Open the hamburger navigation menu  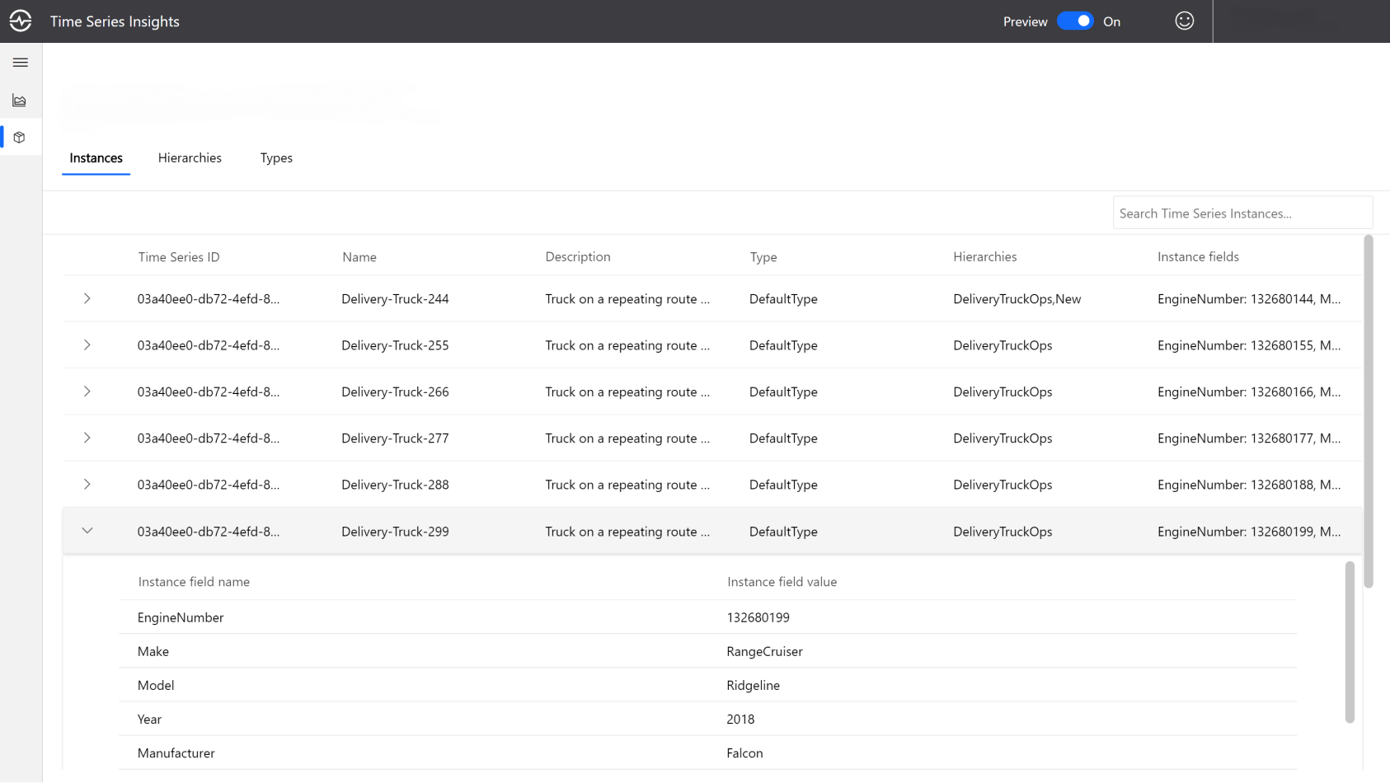click(21, 63)
